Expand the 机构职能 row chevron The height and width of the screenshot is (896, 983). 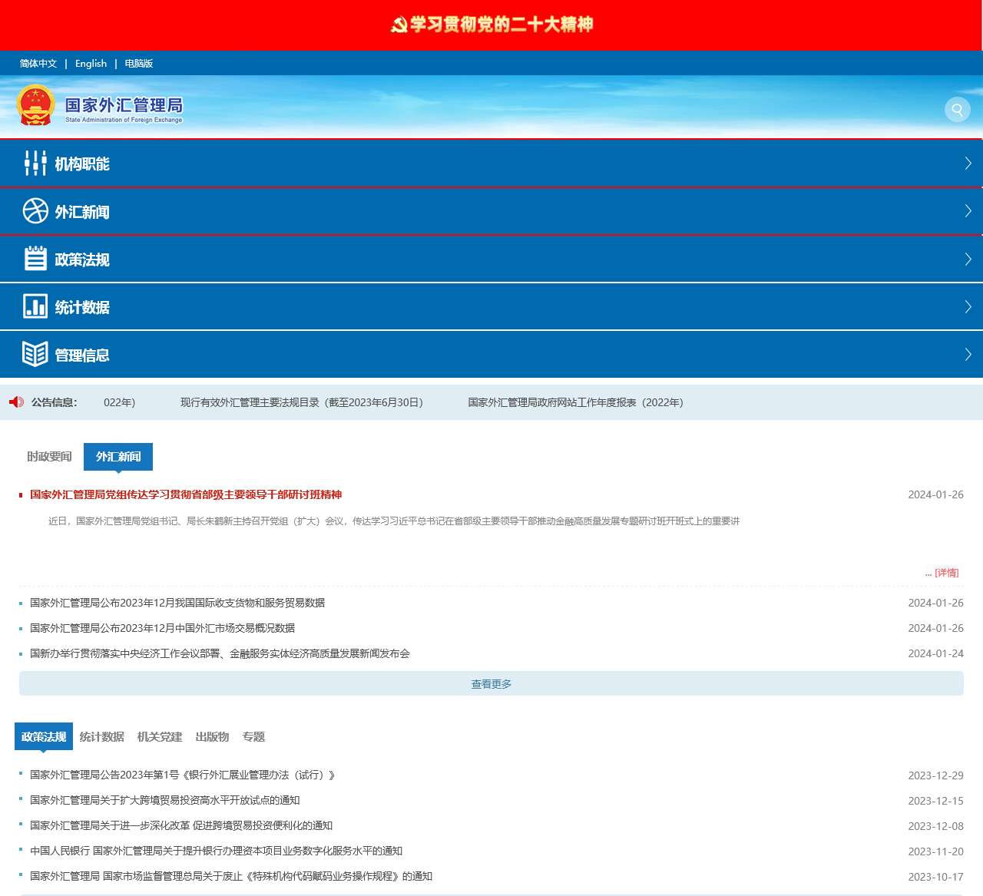(968, 164)
